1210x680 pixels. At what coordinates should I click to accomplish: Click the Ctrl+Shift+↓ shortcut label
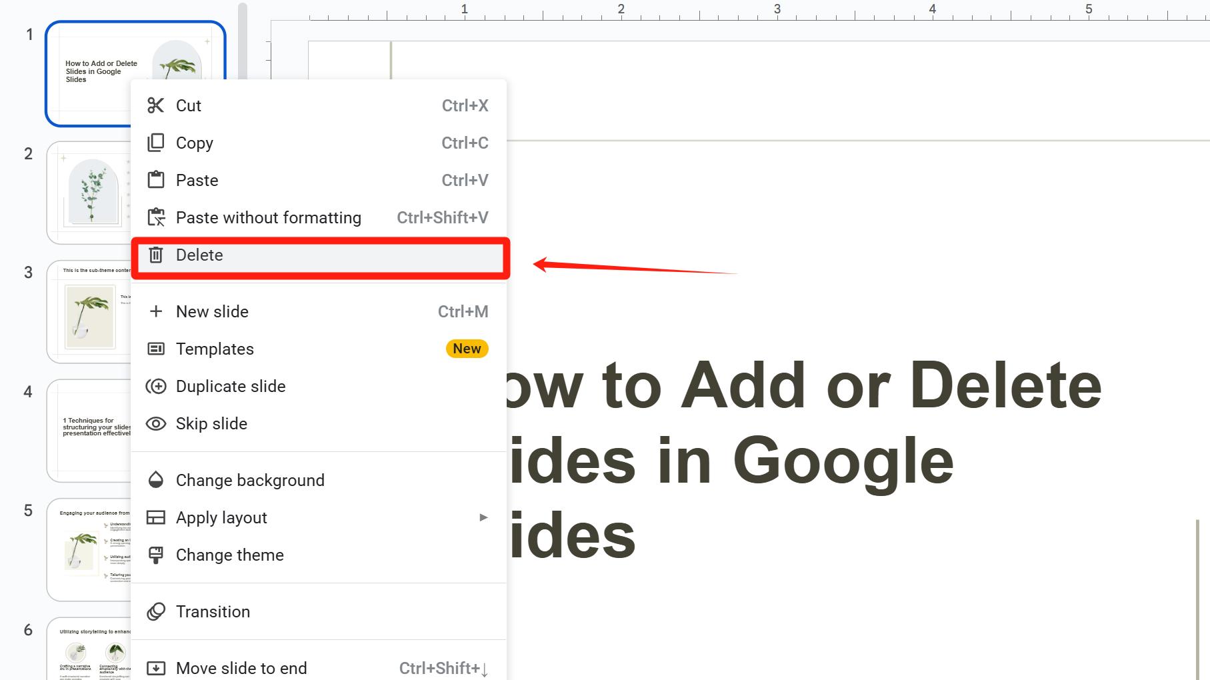click(444, 668)
